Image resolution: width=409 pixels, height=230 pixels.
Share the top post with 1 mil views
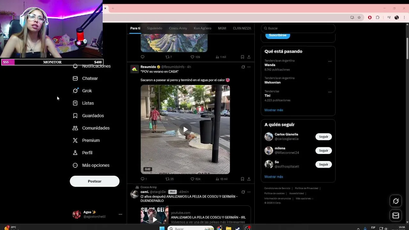click(x=249, y=57)
